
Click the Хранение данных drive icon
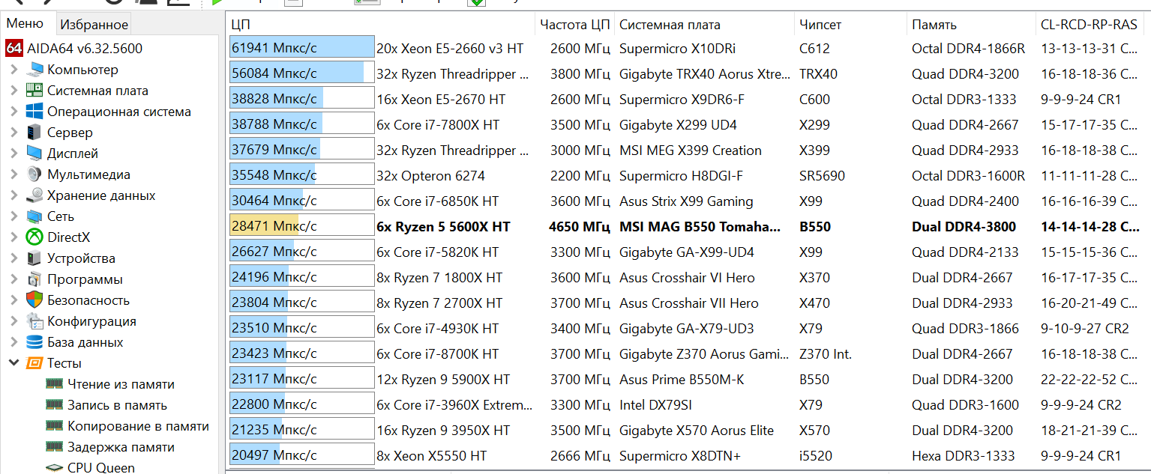pos(34,195)
